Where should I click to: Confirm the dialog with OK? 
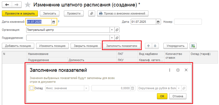162,96
